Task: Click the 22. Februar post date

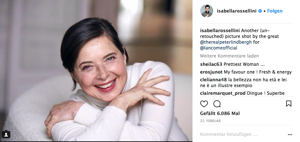Action: [210, 121]
